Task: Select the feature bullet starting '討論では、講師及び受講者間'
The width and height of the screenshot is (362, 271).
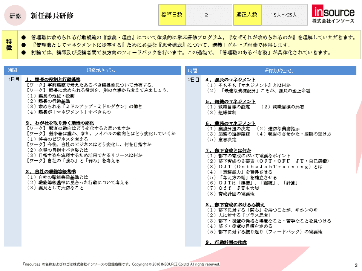Action: (x=181, y=53)
